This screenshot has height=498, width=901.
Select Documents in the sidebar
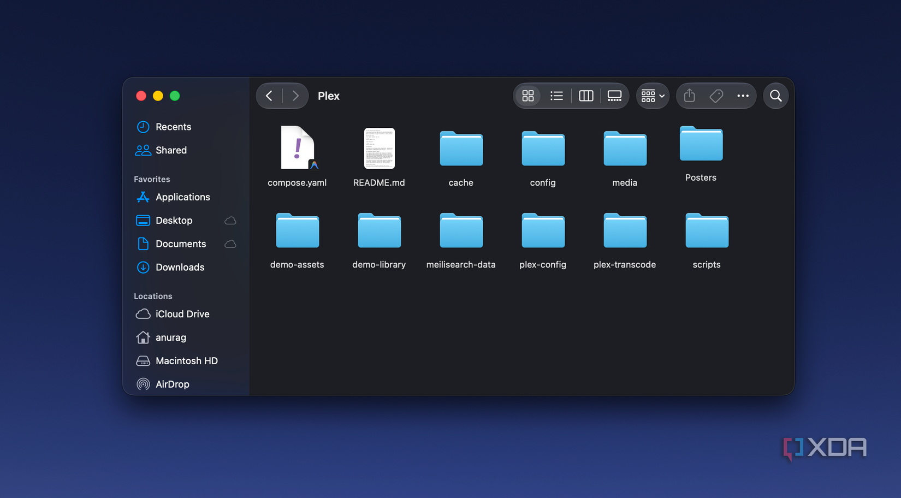pyautogui.click(x=186, y=244)
